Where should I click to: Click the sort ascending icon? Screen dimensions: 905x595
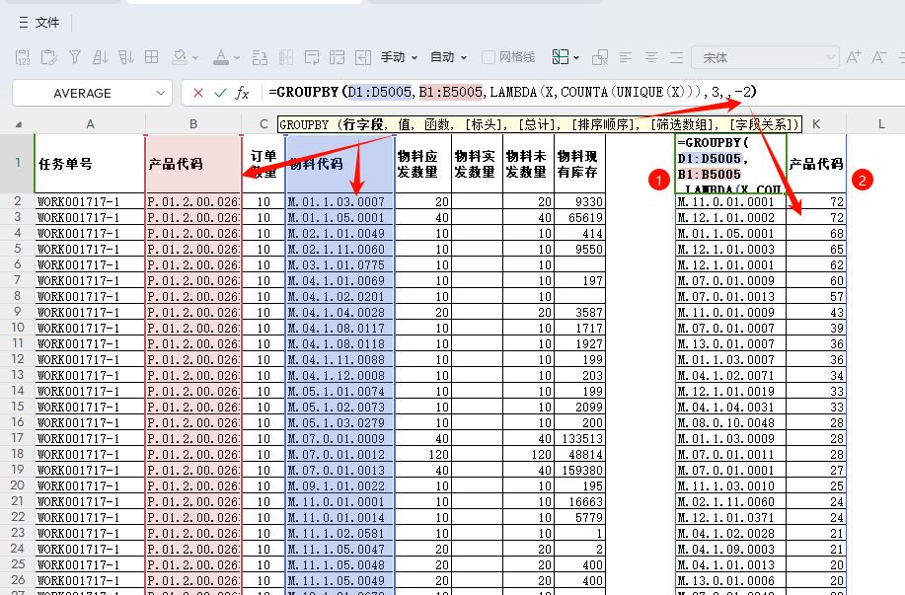pyautogui.click(x=101, y=57)
